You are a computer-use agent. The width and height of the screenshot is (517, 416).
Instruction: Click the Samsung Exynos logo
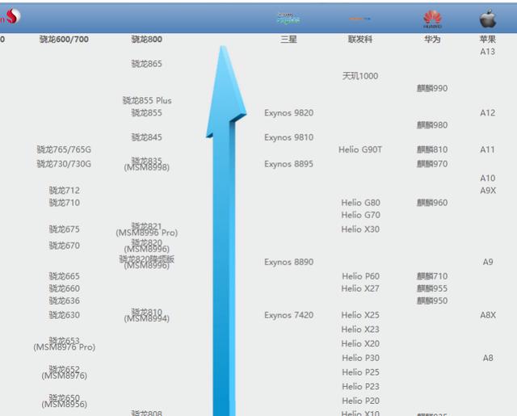[288, 19]
